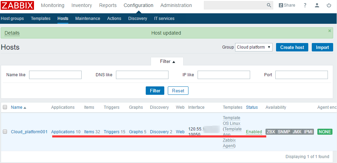Image resolution: width=337 pixels, height=163 pixels.
Task: Open the Template OS Linux link
Action: [x=232, y=121]
